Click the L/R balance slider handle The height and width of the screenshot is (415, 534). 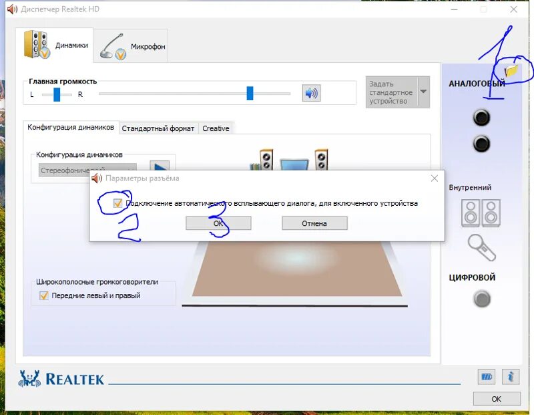tap(57, 94)
